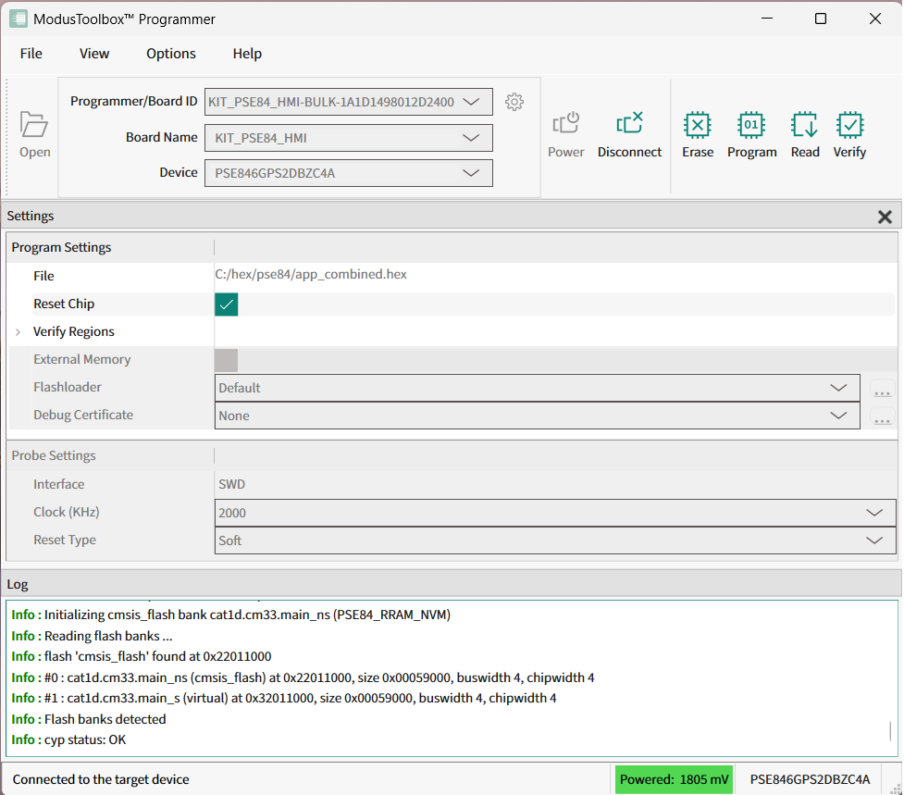Open the Options menu
Screen dimensions: 904x795
[x=170, y=54]
